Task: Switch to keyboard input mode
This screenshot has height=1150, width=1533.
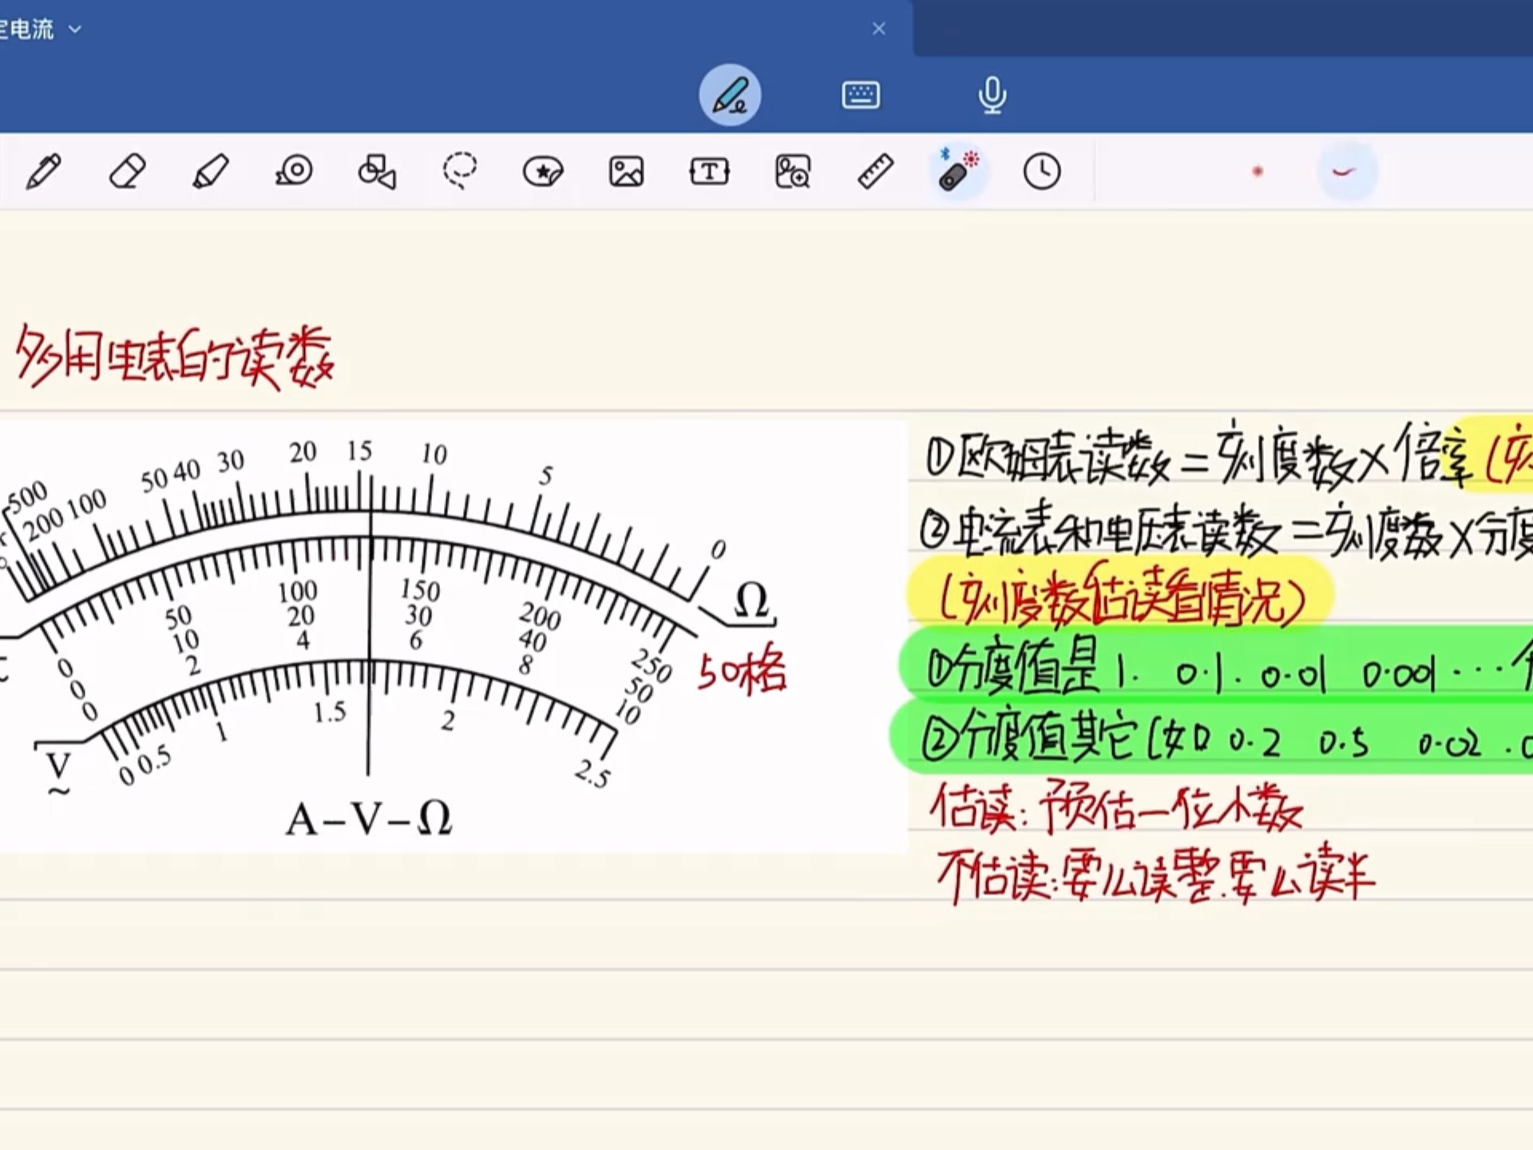Action: tap(860, 94)
